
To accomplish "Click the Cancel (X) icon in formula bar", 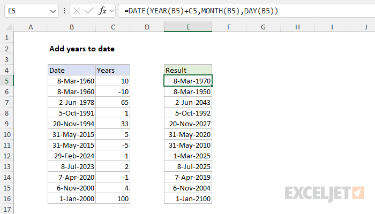I will point(77,11).
